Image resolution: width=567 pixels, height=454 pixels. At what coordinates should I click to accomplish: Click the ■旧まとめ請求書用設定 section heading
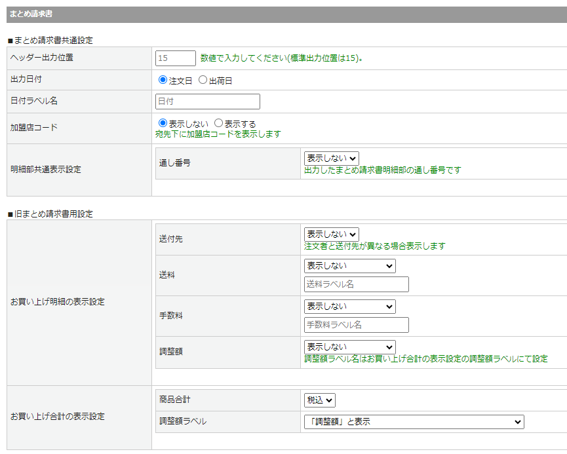[50, 214]
